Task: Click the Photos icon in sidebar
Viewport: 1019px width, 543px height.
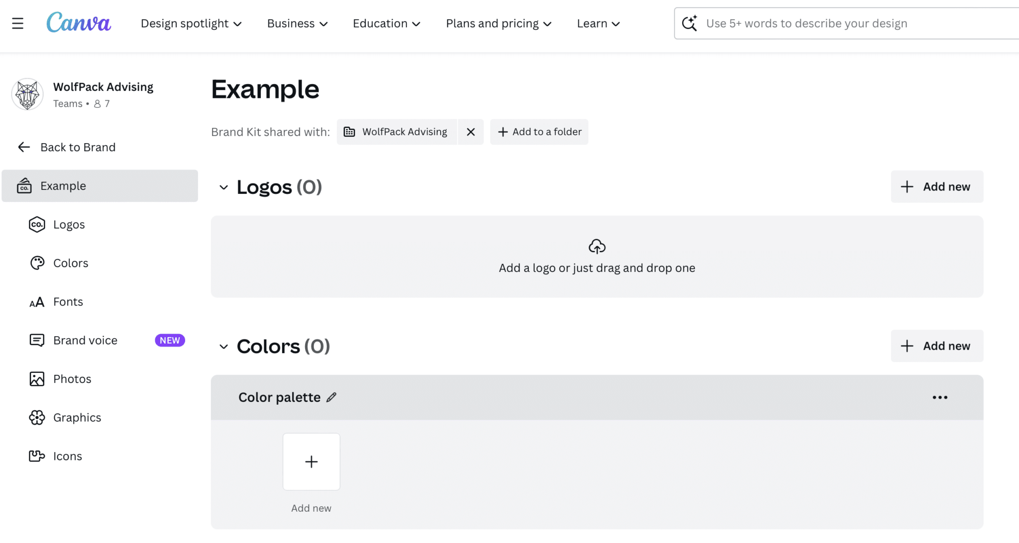Action: (37, 378)
